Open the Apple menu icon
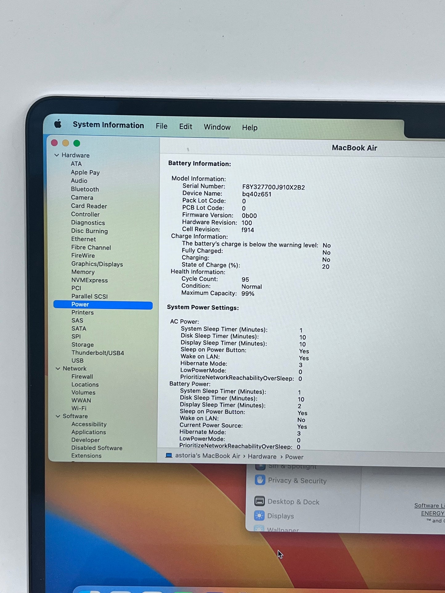The width and height of the screenshot is (445, 593). (58, 124)
